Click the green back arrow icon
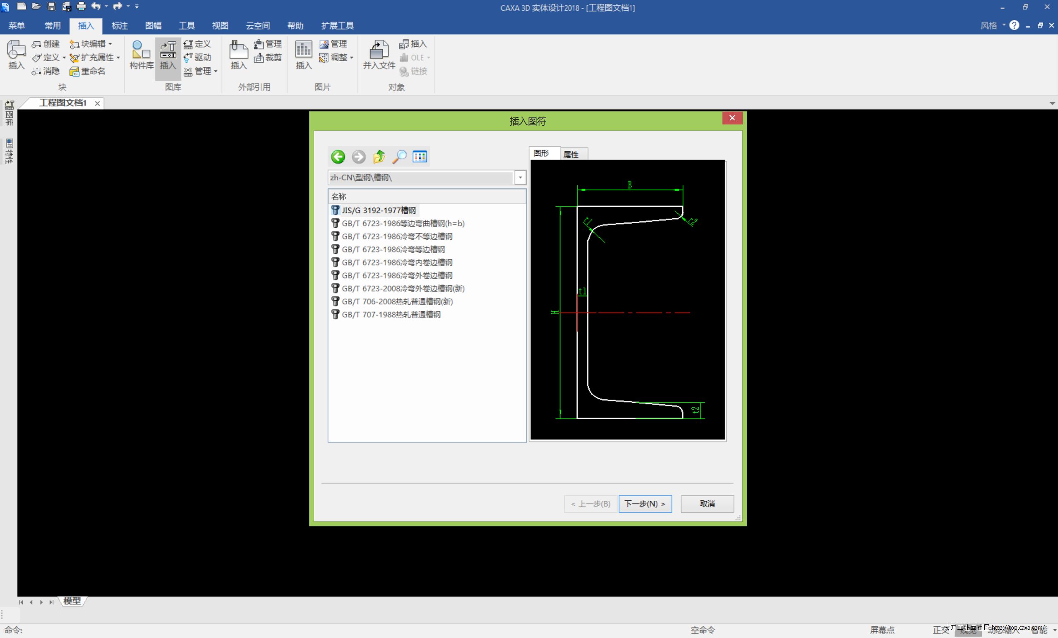The image size is (1058, 638). (x=338, y=157)
